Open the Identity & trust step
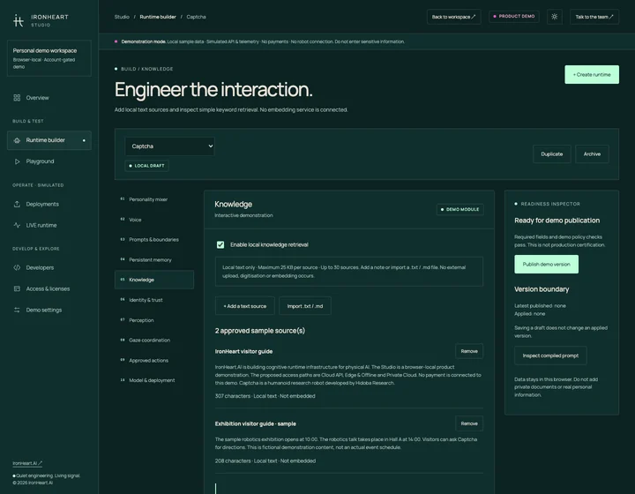This screenshot has height=494, width=635. pos(154,300)
